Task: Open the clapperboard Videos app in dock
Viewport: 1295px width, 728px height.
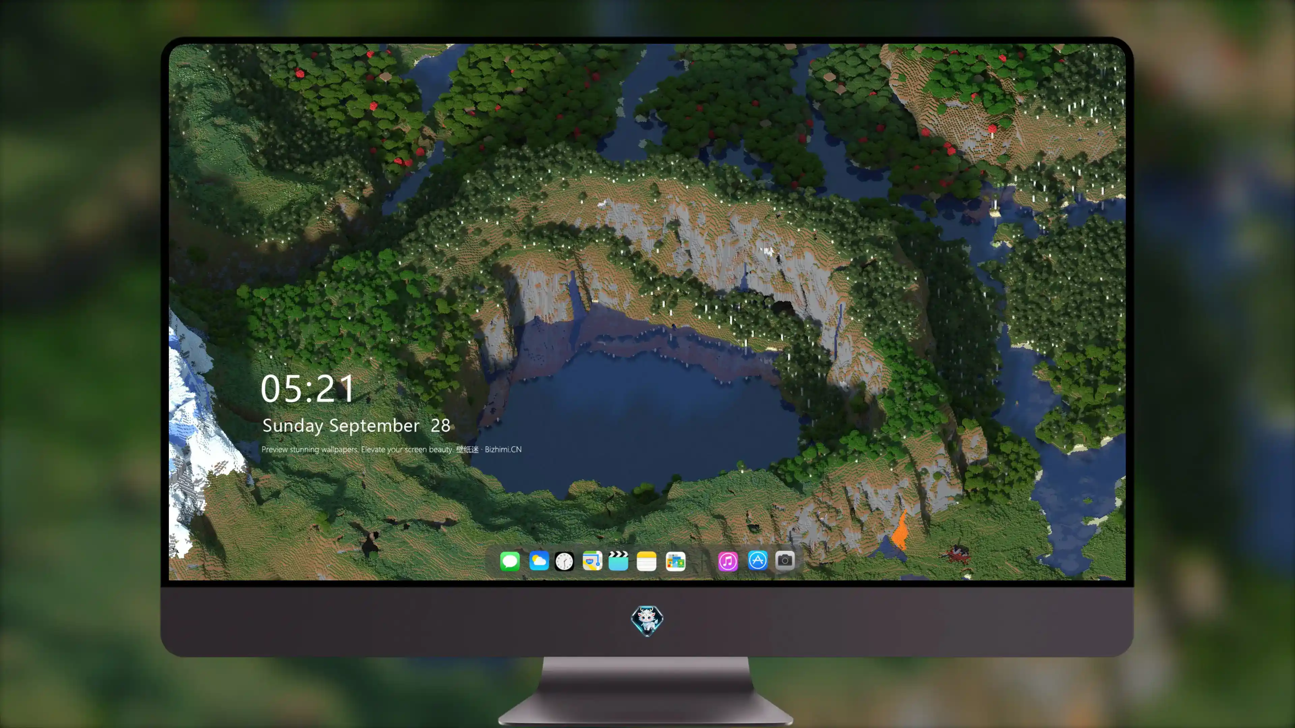Action: (618, 561)
